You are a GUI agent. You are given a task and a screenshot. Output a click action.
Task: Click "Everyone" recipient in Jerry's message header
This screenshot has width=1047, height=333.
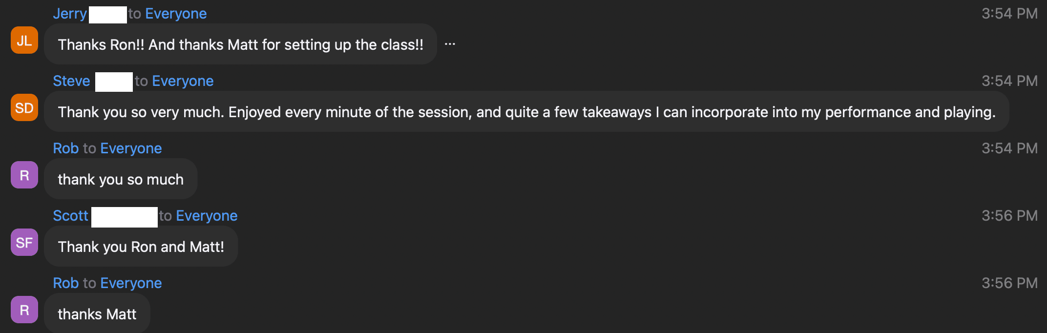tap(176, 14)
